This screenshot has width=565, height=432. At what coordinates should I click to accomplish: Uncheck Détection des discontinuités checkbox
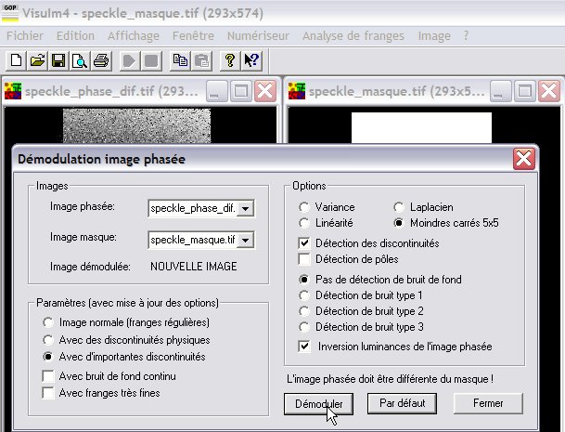(304, 242)
